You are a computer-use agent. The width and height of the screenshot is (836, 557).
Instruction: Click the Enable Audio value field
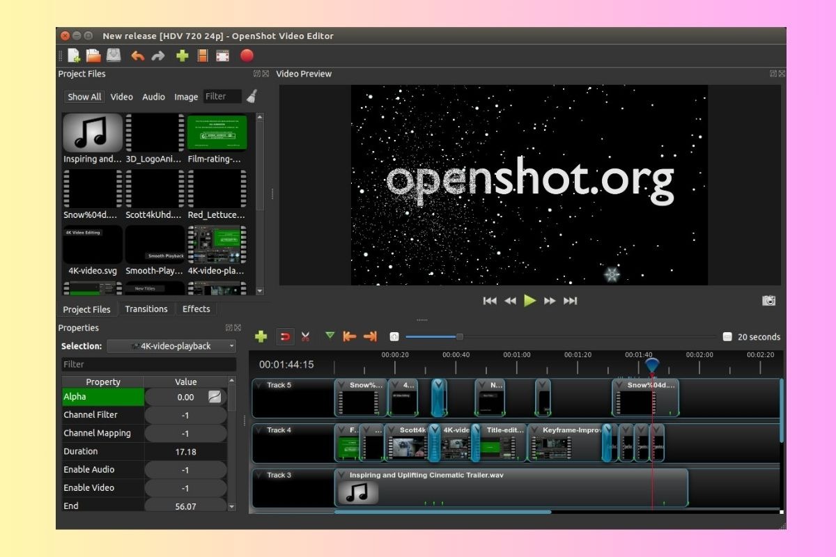pyautogui.click(x=186, y=470)
